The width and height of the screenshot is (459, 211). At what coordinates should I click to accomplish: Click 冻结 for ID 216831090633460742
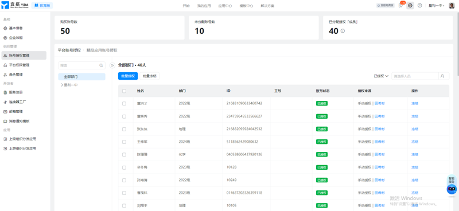pyautogui.click(x=415, y=104)
